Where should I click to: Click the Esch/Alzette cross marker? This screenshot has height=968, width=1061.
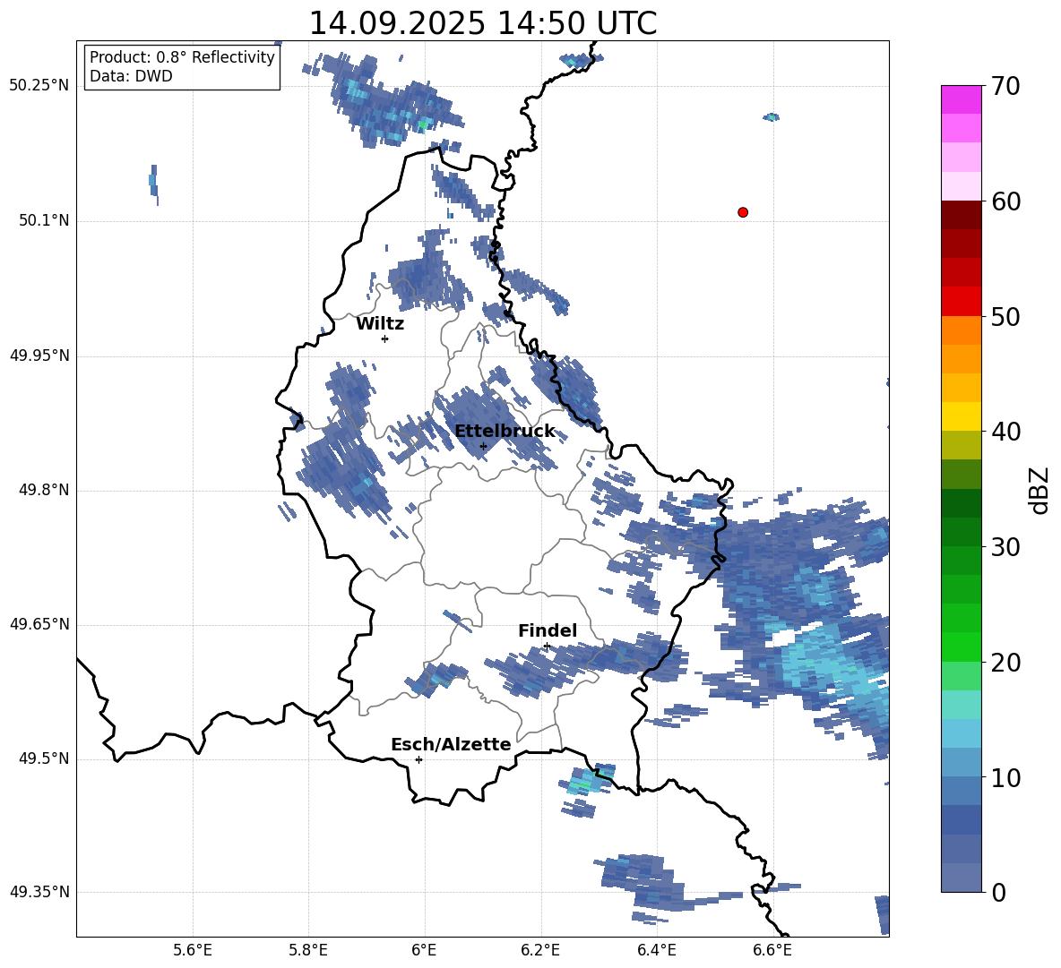point(418,759)
